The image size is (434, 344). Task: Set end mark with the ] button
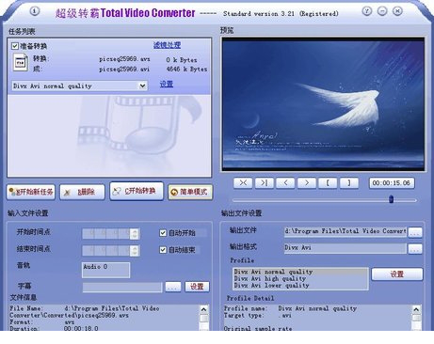(349, 182)
